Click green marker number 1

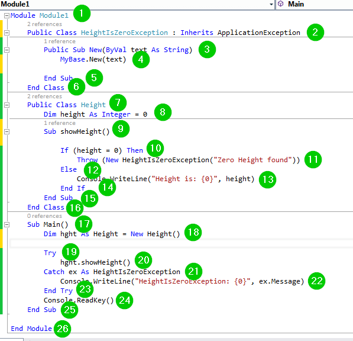pyautogui.click(x=82, y=13)
